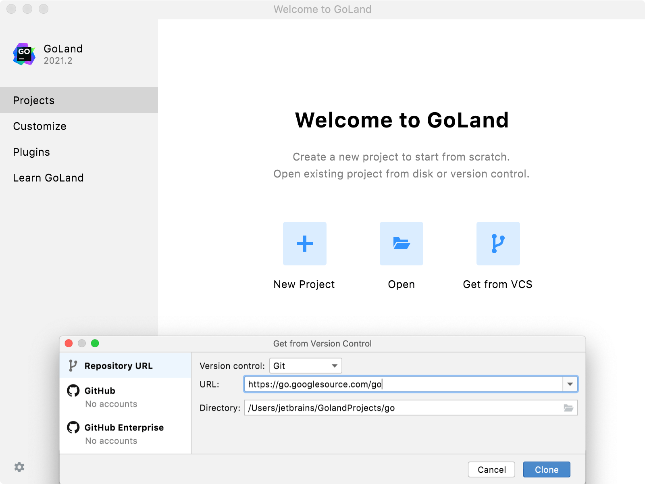Click the Get from VCS branch icon
This screenshot has width=645, height=484.
point(498,244)
